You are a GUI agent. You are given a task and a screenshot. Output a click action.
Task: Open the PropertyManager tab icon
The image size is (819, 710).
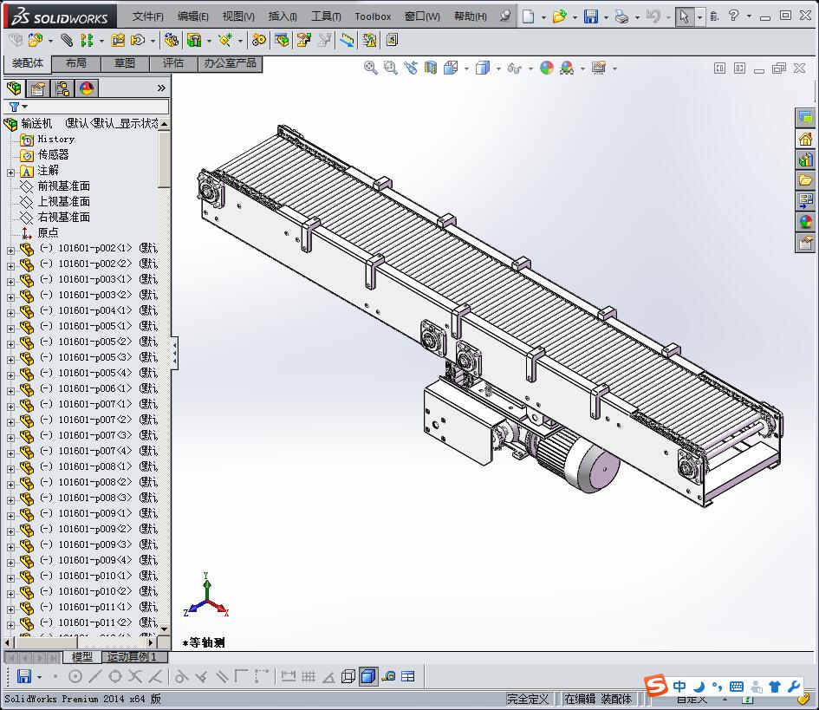(x=37, y=88)
